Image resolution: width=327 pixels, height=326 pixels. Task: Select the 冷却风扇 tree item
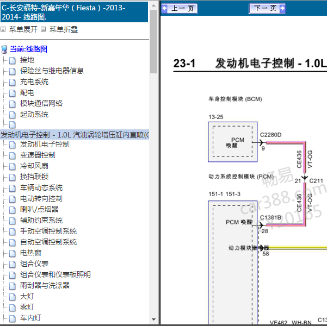(x=34, y=166)
